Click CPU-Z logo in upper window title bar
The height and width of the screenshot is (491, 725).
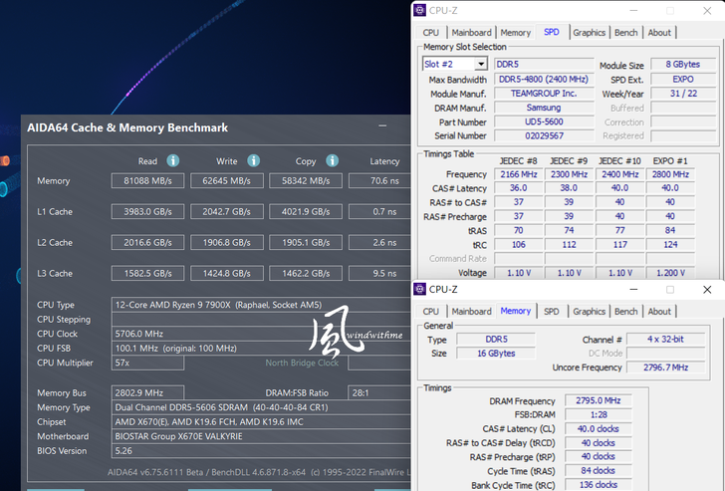click(421, 11)
